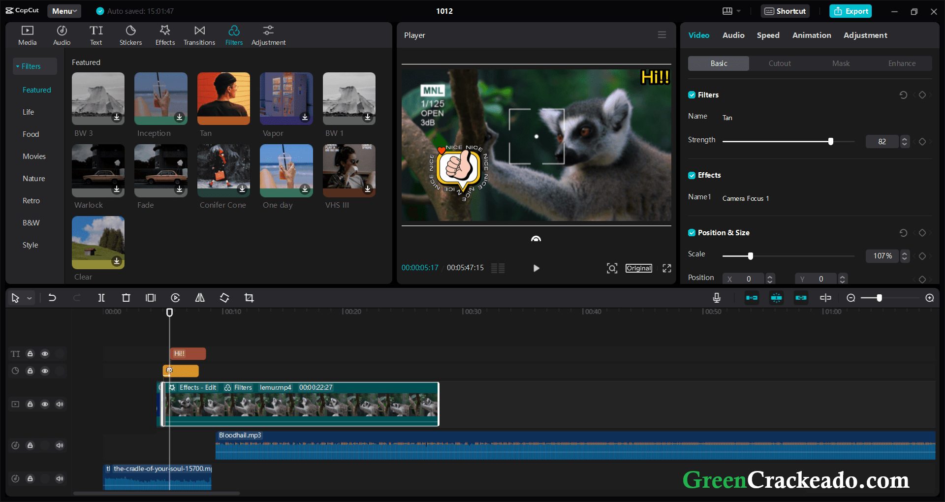This screenshot has width=945, height=502.
Task: Open the Mask sub-tab
Action: (841, 63)
